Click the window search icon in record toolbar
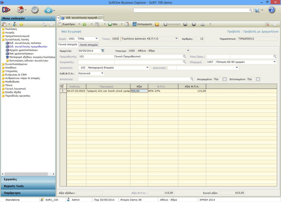 (x=97, y=24)
